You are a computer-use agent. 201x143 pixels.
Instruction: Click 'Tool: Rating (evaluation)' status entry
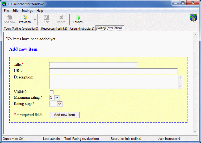click(82, 139)
